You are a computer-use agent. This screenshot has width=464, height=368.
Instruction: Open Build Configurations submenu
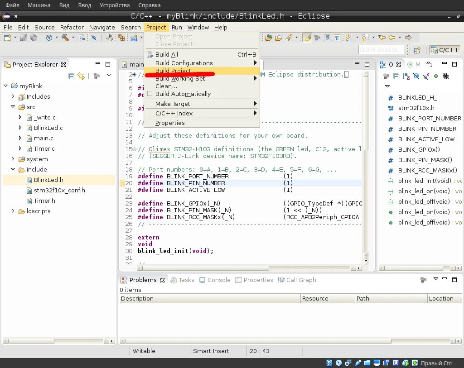pyautogui.click(x=202, y=63)
